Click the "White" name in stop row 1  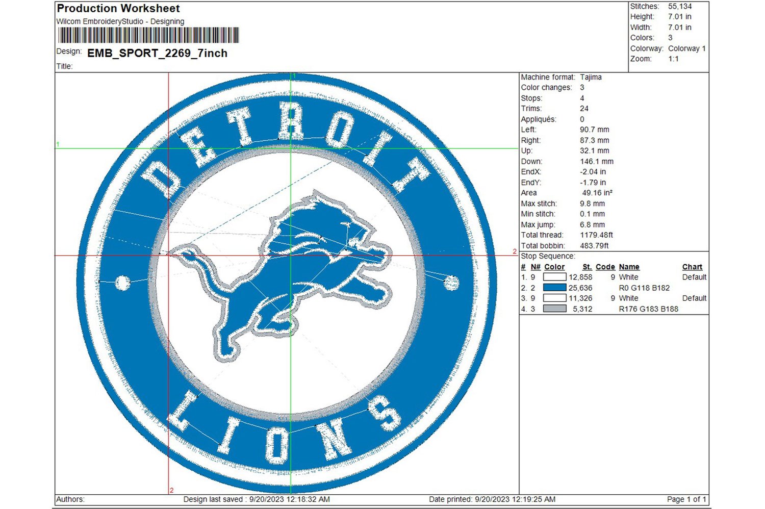point(628,277)
